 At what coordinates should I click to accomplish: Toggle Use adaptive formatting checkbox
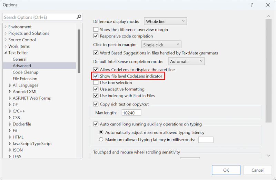96,89
